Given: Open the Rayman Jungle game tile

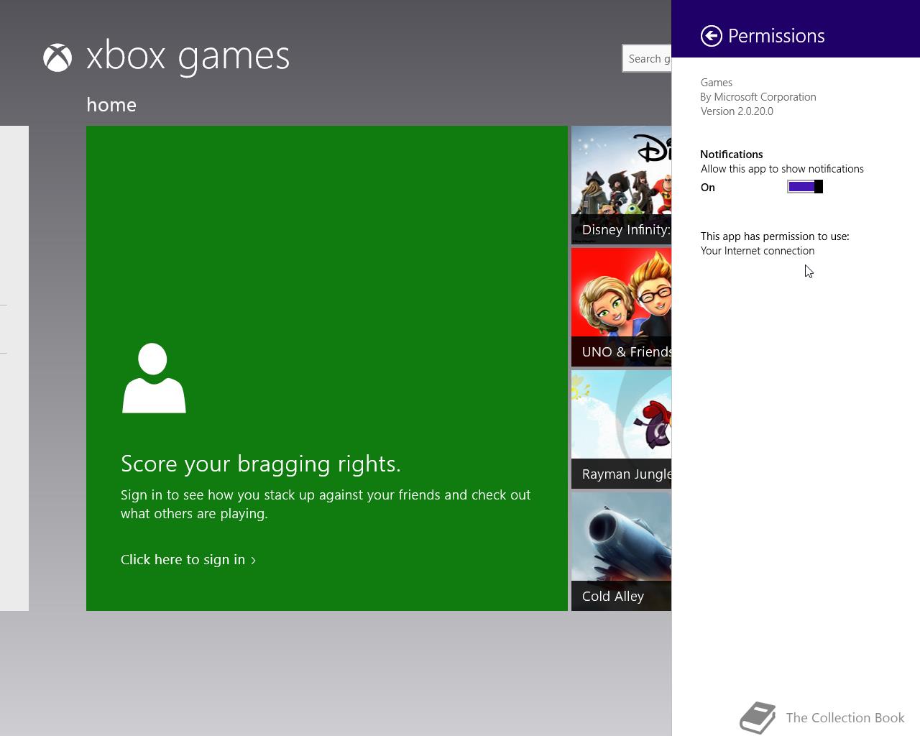Looking at the screenshot, I should click(621, 429).
